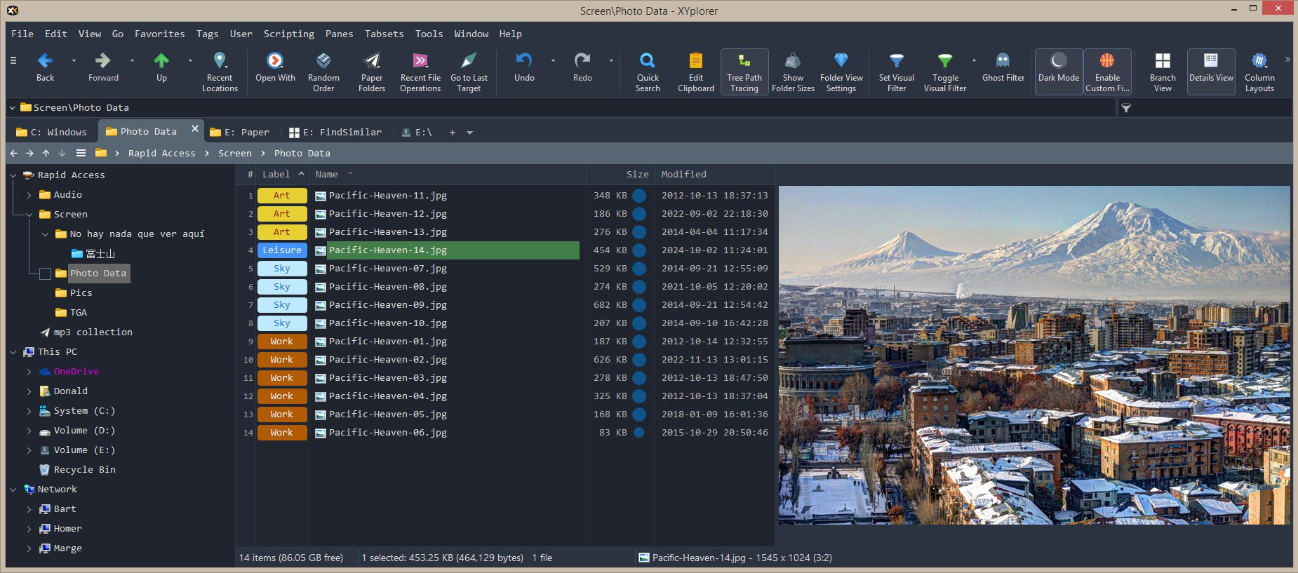
Task: Switch to C: Windows tab
Action: point(53,132)
